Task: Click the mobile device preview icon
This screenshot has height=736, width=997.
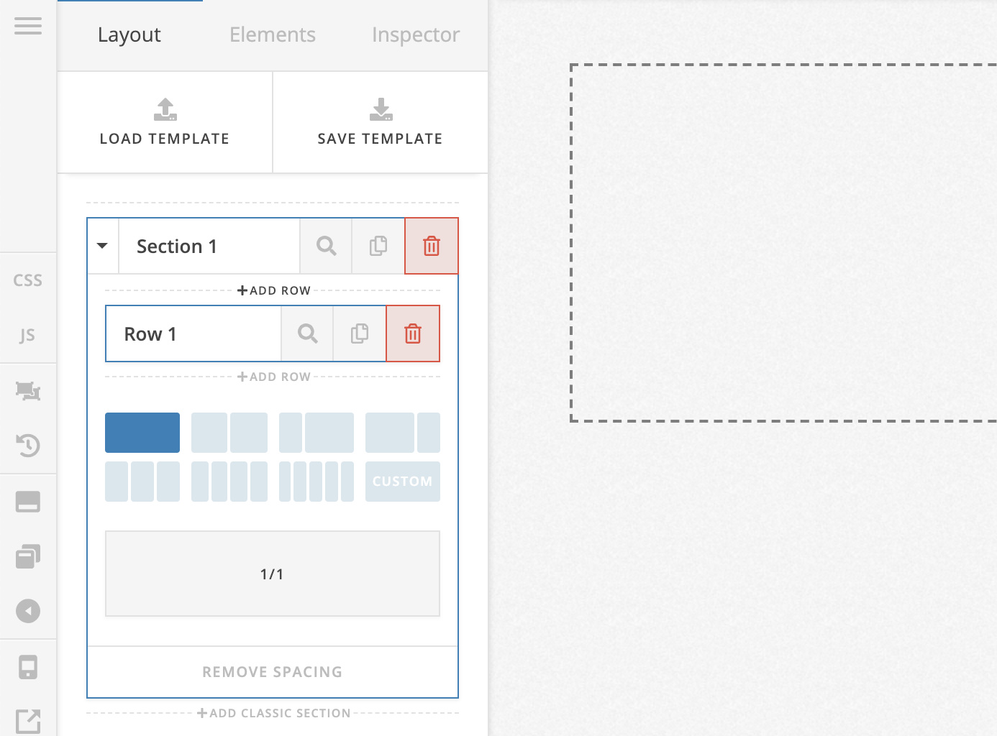Action: (x=28, y=667)
